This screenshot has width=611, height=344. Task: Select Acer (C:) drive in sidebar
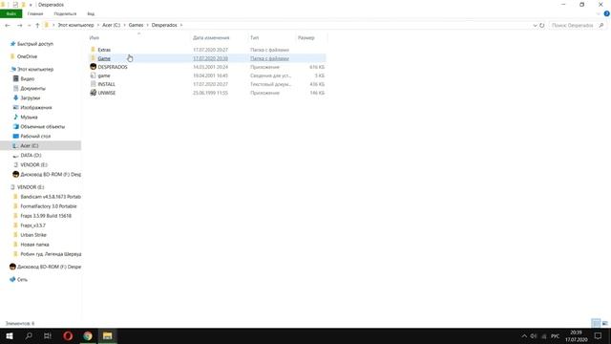[30, 146]
